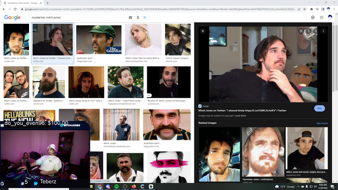Open the 'Mitch Jones Tells His Story' image
Image resolution: width=338 pixels, height=190 pixels.
click(x=143, y=40)
